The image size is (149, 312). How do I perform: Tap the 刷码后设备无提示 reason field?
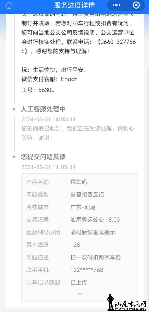click(93, 232)
